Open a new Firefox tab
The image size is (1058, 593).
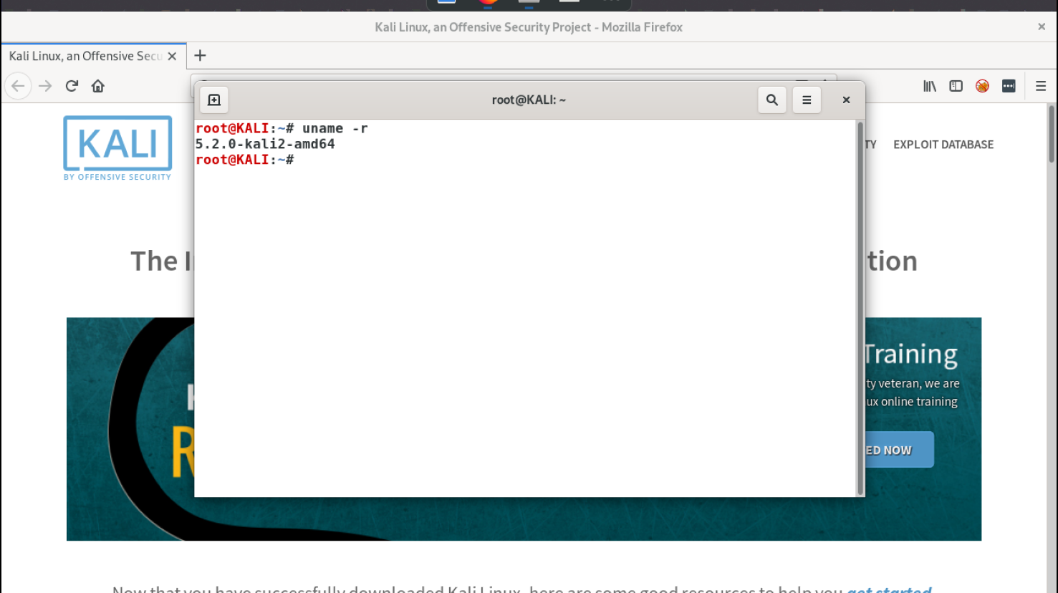pyautogui.click(x=201, y=56)
